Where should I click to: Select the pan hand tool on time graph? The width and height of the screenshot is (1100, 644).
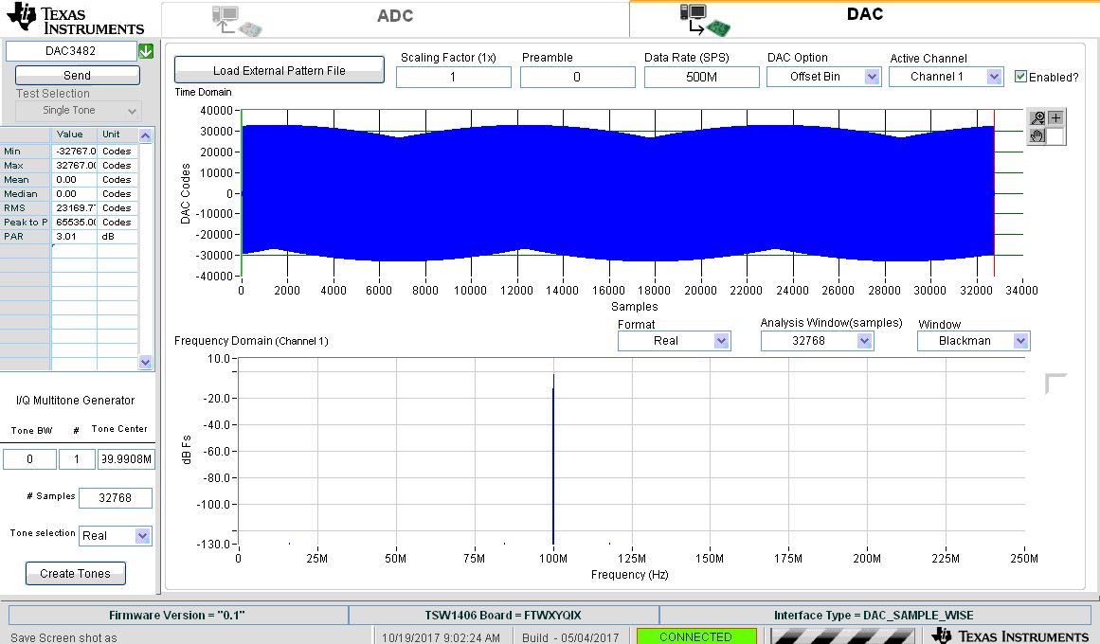1037,135
